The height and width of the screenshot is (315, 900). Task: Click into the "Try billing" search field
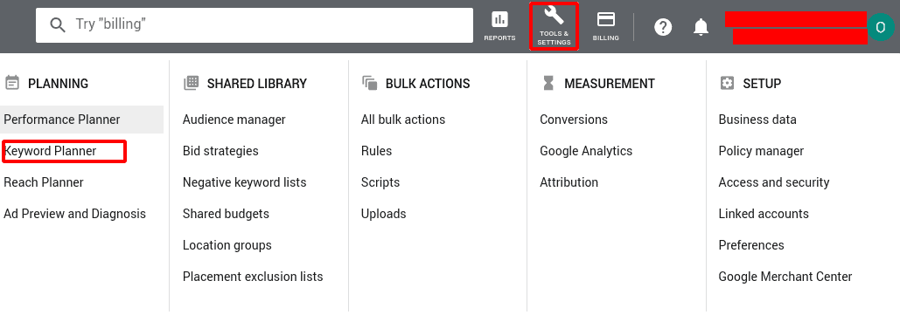click(255, 24)
